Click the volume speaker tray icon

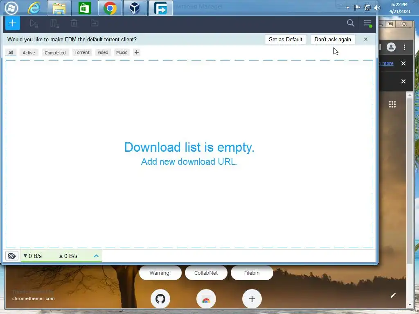pos(377,8)
